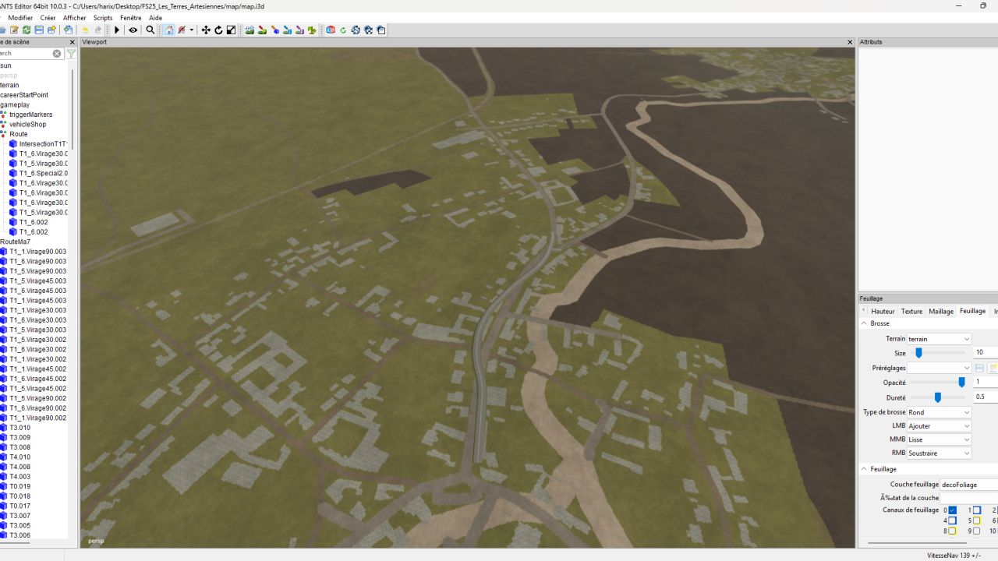Select T1_6.Special2.0 in scene tree
The image size is (998, 561).
pos(44,173)
